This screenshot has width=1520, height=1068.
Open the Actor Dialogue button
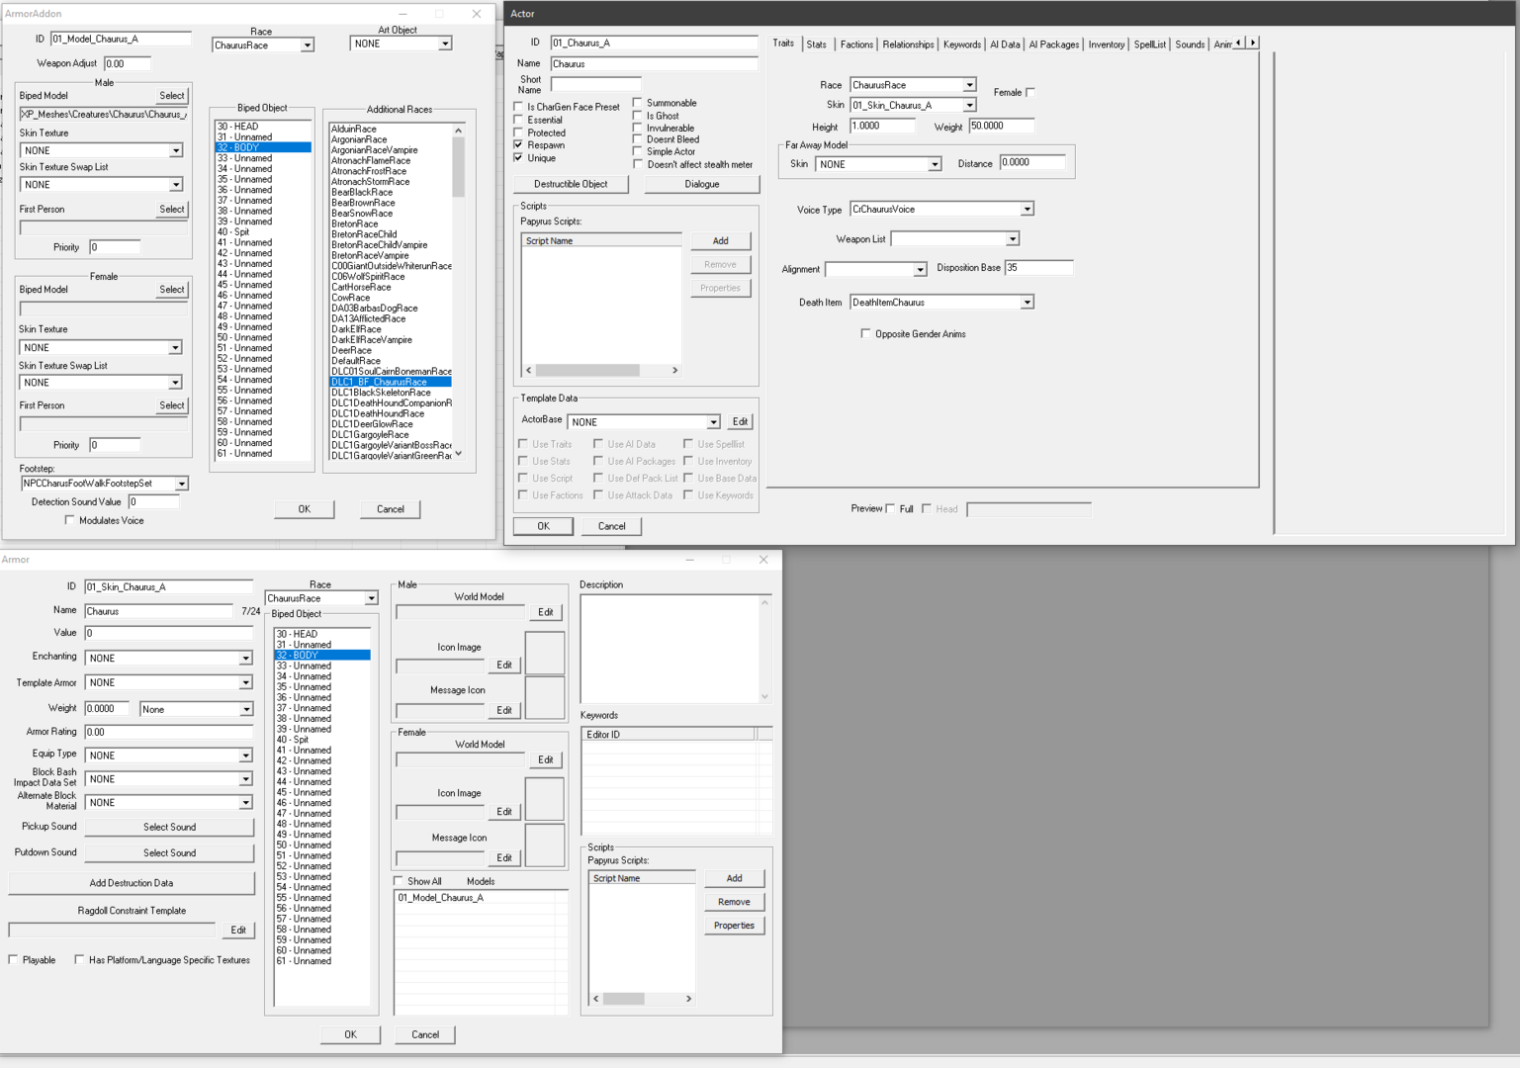pos(702,184)
